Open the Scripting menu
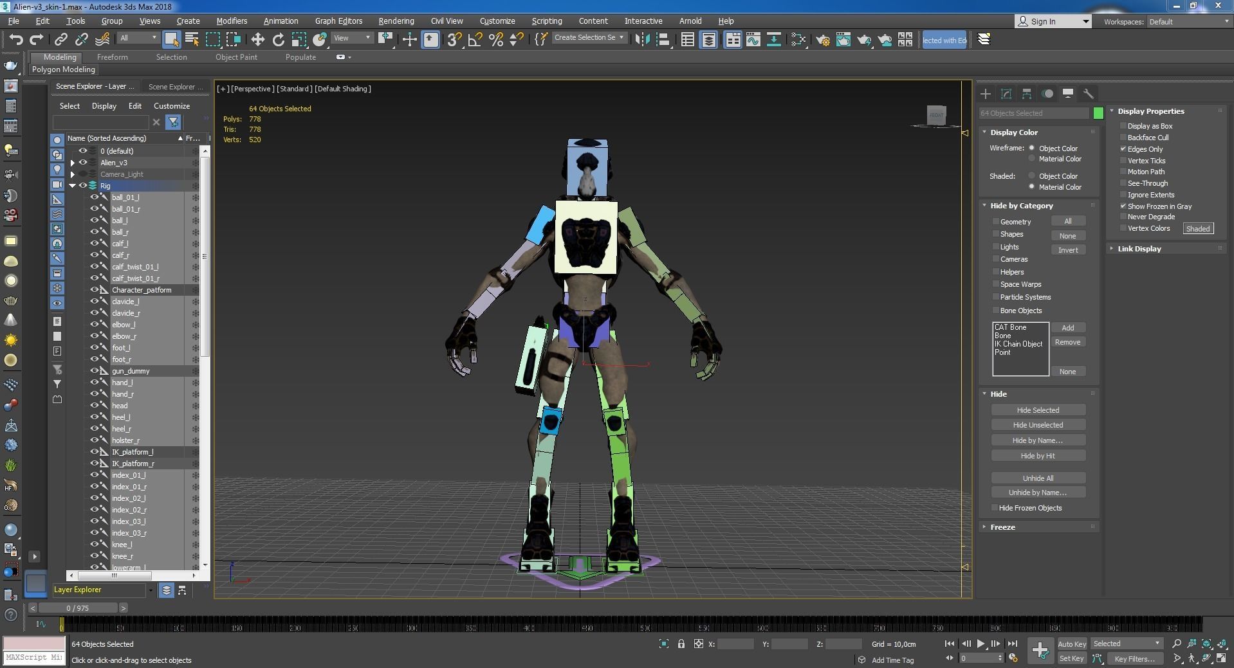Image resolution: width=1234 pixels, height=668 pixels. point(547,21)
